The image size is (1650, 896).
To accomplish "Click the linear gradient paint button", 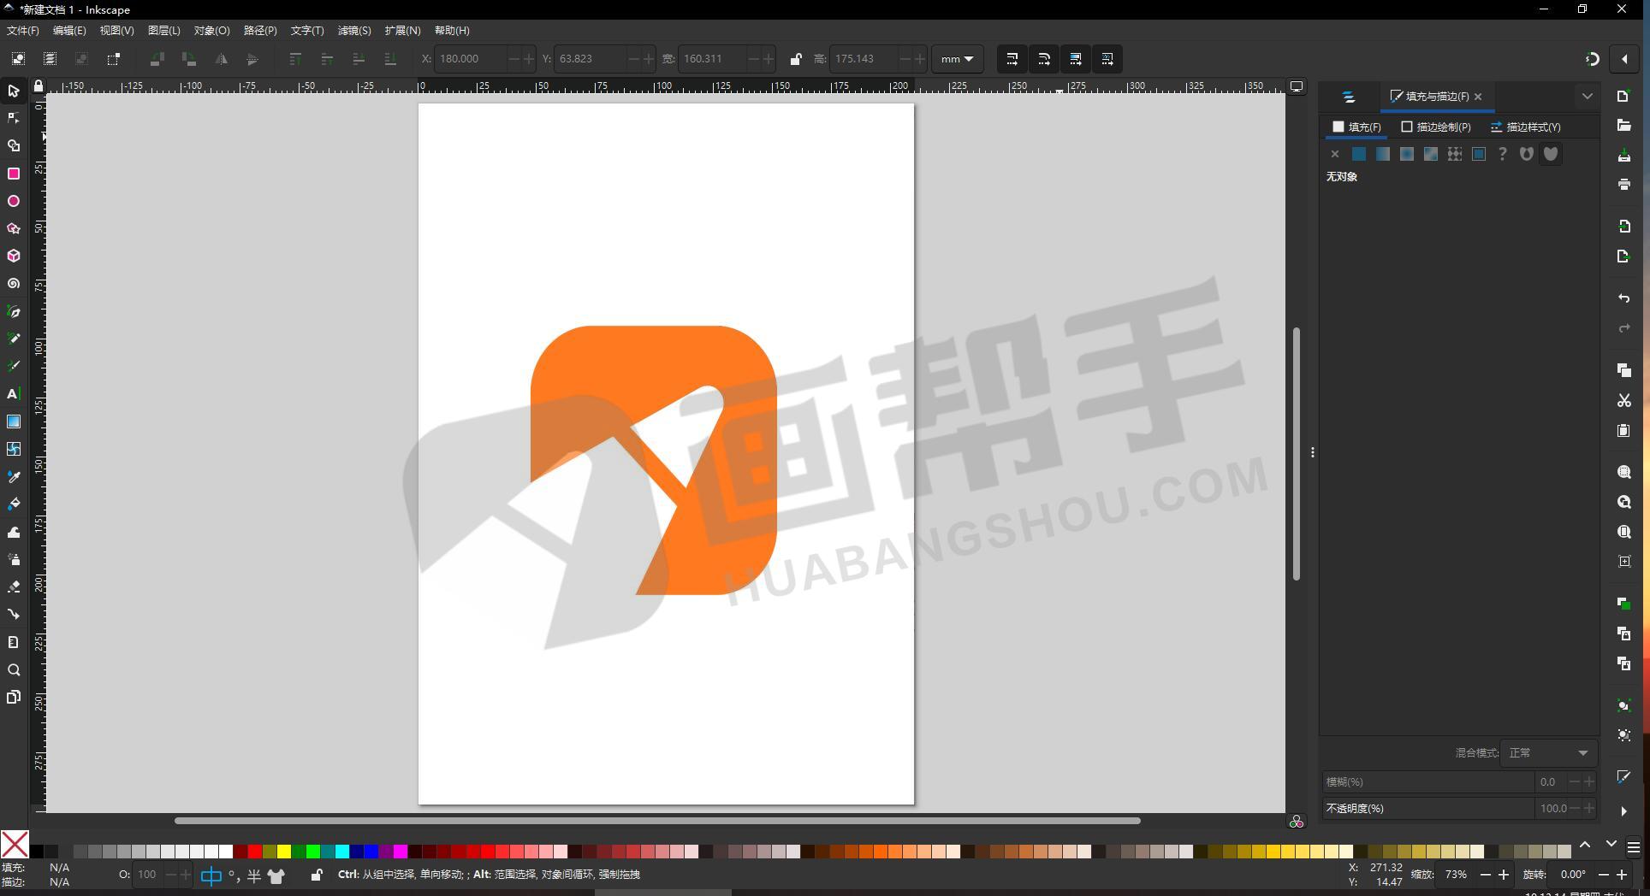I will coord(1383,154).
